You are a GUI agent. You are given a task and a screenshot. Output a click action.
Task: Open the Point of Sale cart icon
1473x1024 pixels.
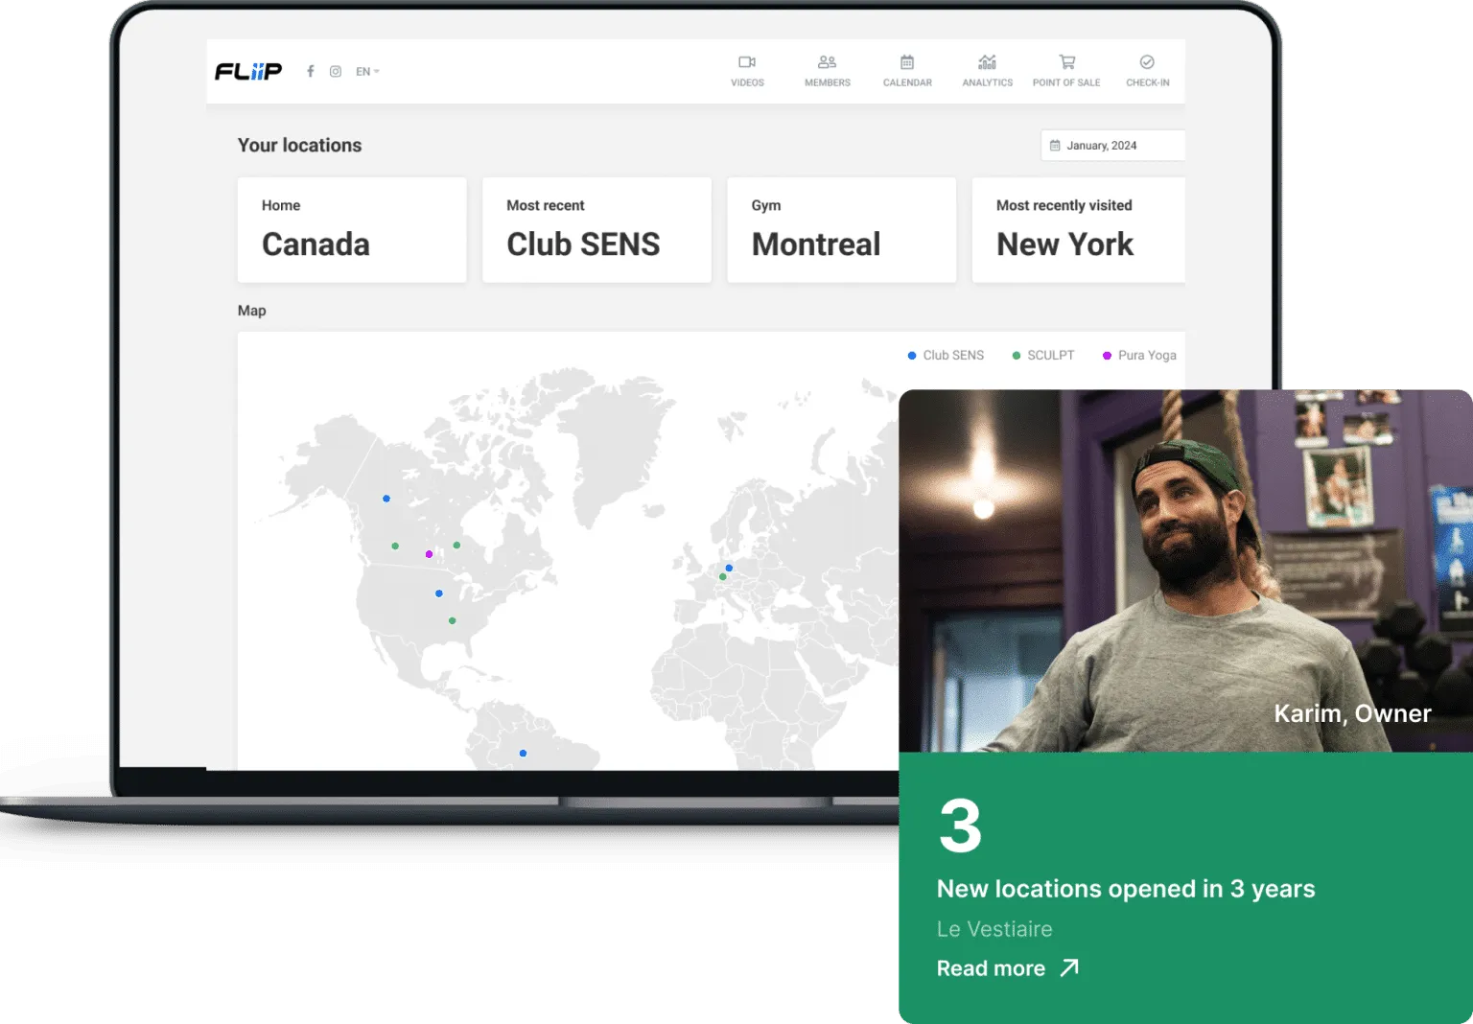(1066, 62)
